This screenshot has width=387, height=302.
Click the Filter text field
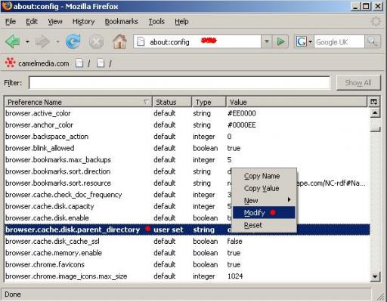pos(179,83)
